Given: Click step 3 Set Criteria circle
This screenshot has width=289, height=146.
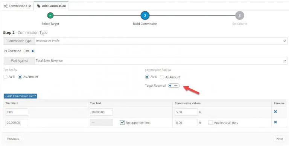Looking at the screenshot, I should [240, 15].
